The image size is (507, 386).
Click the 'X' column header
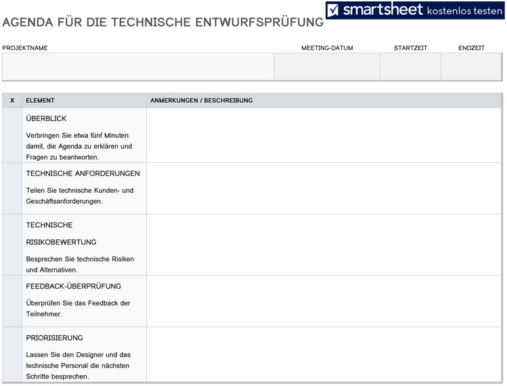(12, 101)
